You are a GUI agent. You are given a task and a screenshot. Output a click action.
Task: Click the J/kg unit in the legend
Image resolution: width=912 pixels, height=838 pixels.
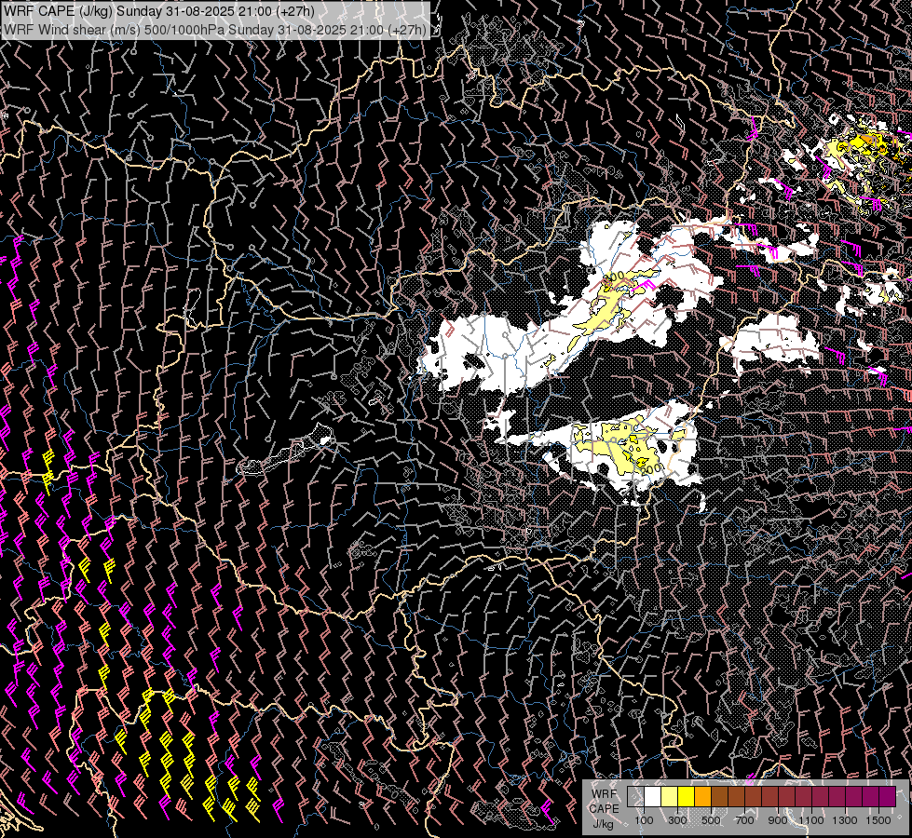coord(604,824)
